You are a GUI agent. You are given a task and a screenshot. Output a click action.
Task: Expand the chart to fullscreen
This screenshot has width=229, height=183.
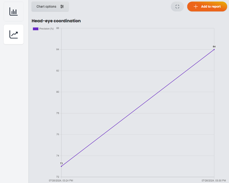click(x=177, y=6)
